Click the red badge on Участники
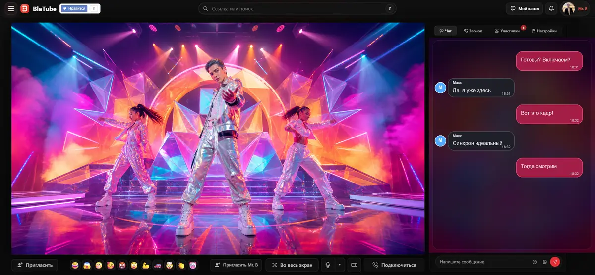Screen dimensions: 595x275 (523, 27)
